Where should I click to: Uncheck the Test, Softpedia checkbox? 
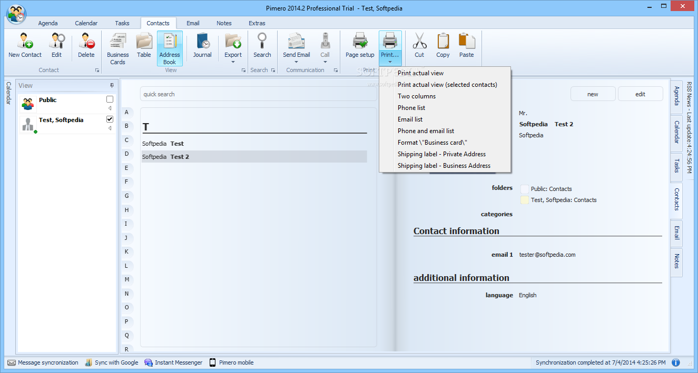tap(110, 119)
